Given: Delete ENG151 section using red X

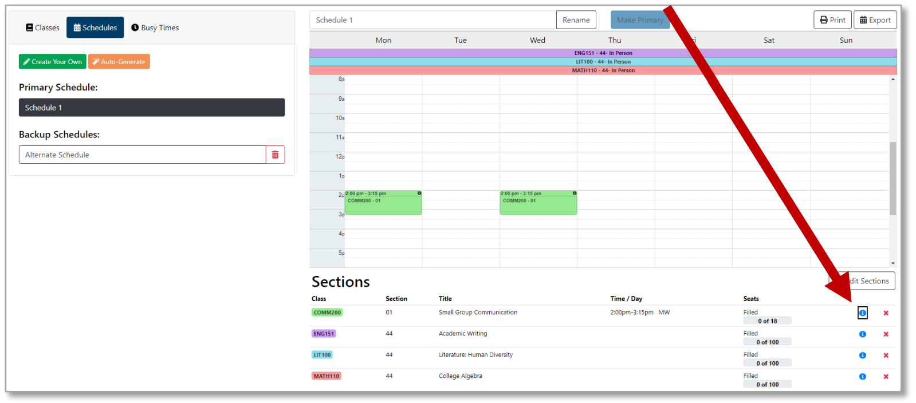Looking at the screenshot, I should 886,334.
